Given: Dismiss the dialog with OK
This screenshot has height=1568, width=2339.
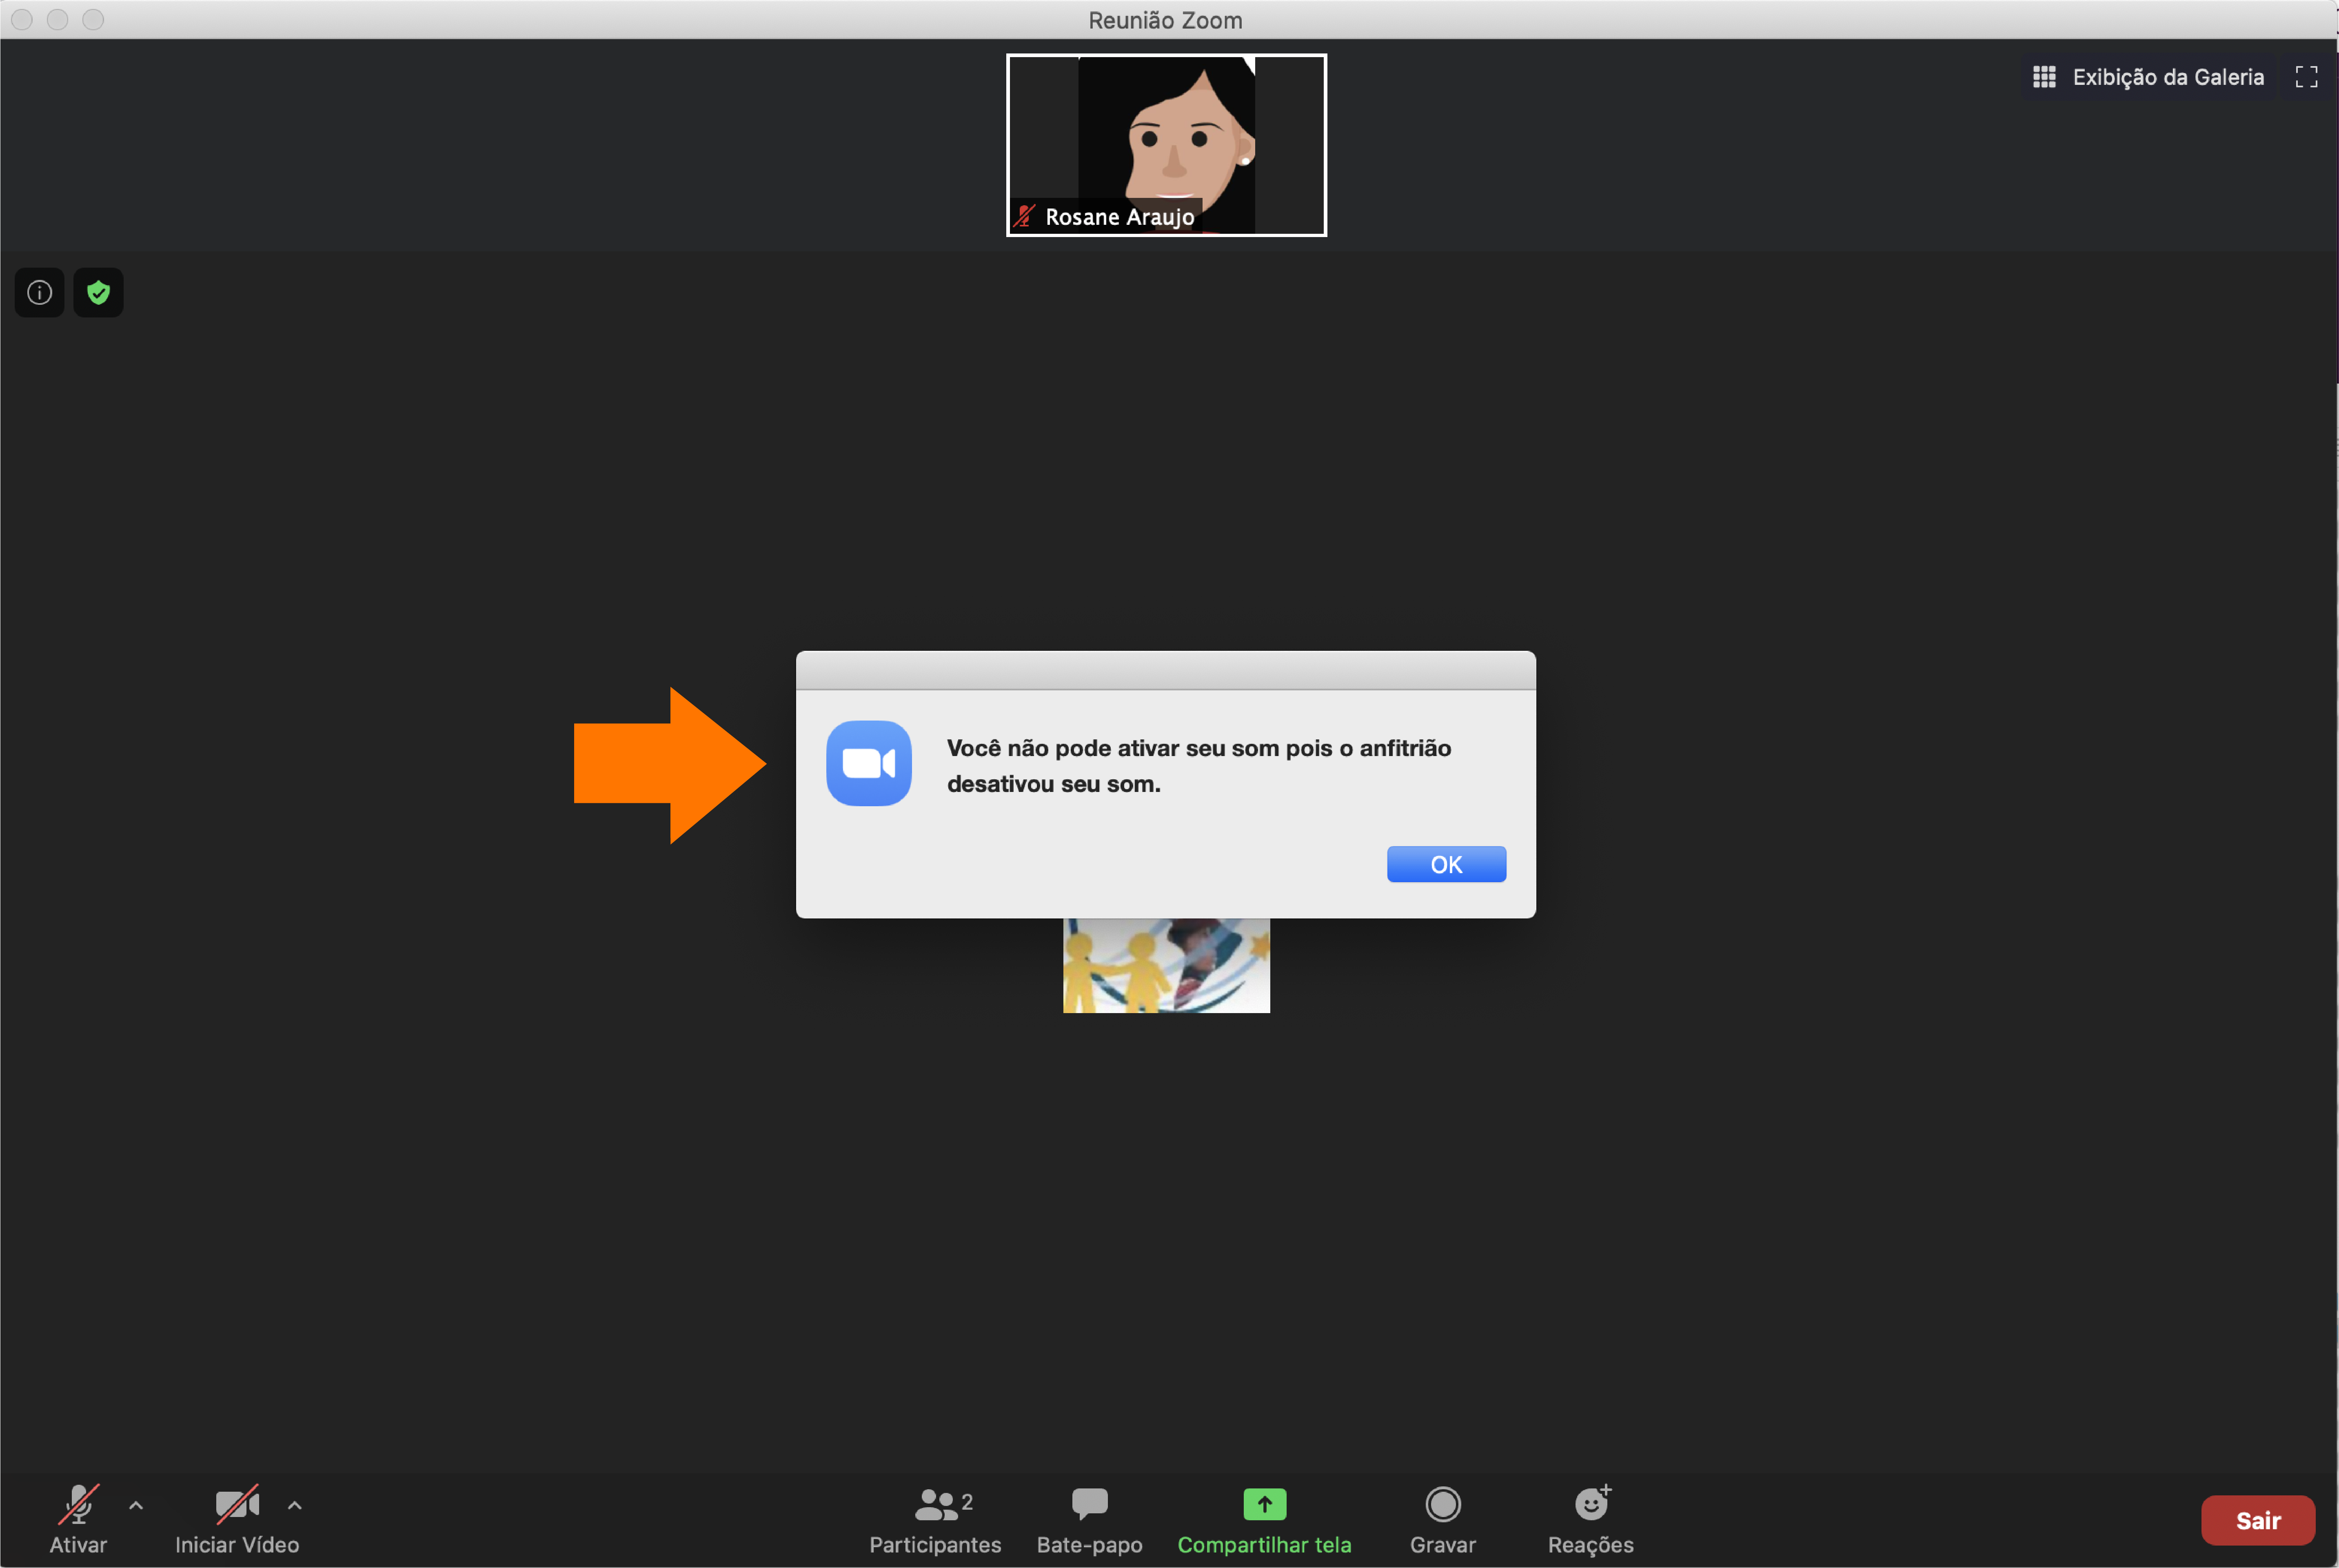Looking at the screenshot, I should pos(1446,864).
